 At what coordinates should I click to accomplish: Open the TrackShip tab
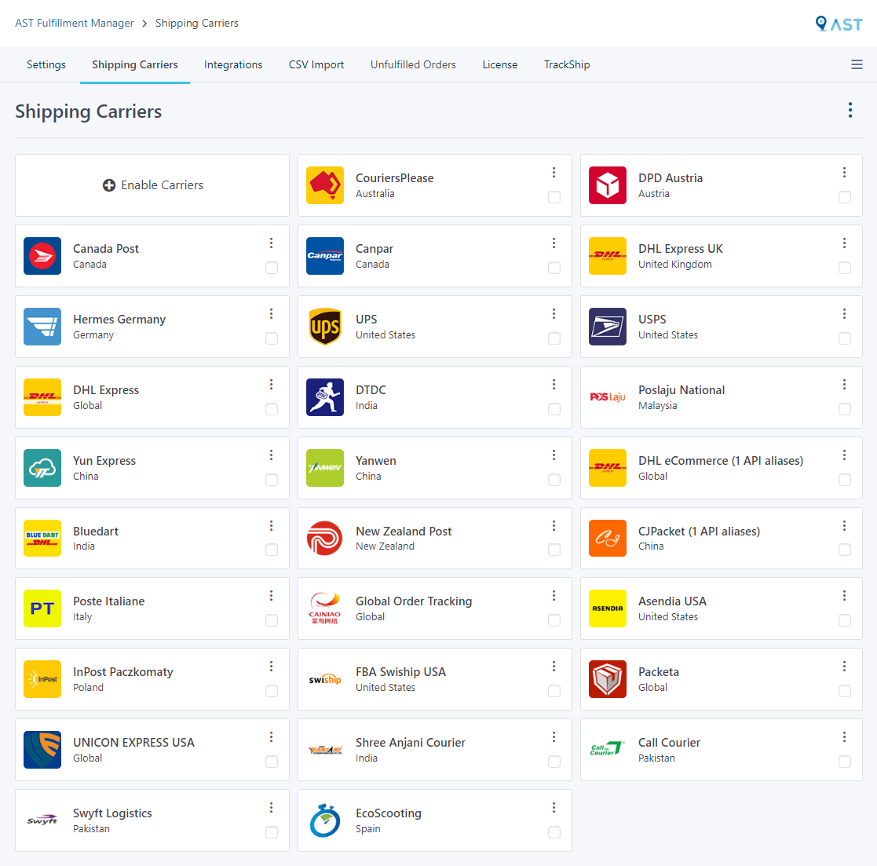[x=567, y=64]
